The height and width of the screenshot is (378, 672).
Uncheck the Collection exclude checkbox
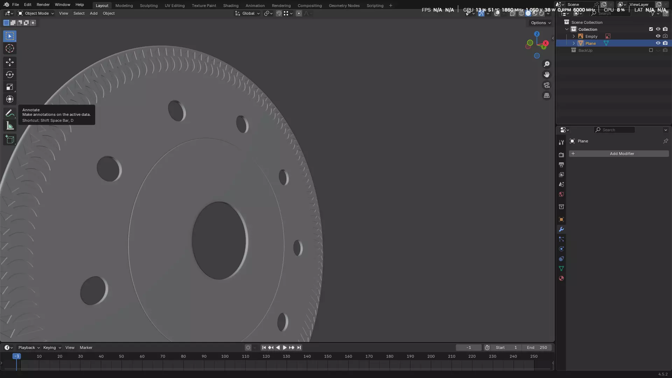coord(651,29)
